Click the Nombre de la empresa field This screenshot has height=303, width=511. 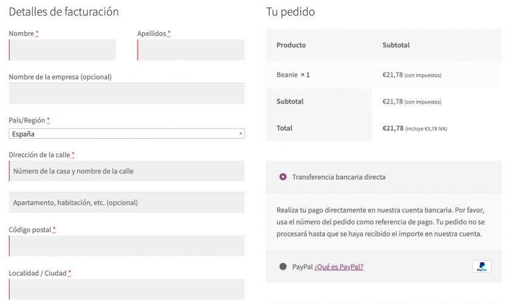[127, 94]
